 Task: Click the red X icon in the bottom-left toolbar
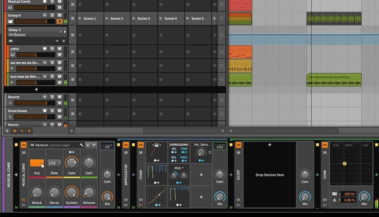29,131
